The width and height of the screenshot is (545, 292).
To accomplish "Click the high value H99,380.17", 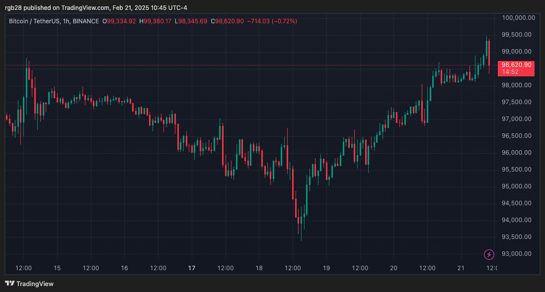I will pyautogui.click(x=155, y=21).
